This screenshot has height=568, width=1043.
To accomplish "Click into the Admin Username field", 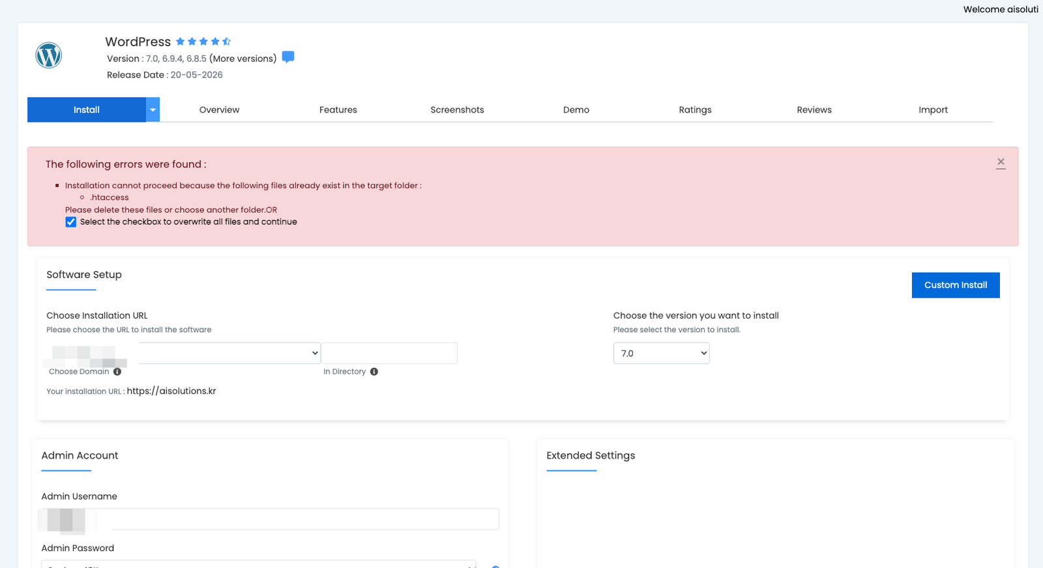I will pyautogui.click(x=270, y=519).
